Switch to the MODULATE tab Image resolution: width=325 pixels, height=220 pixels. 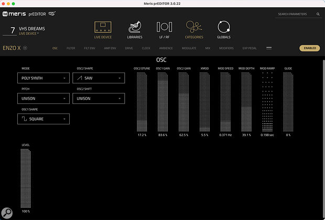coord(189,48)
